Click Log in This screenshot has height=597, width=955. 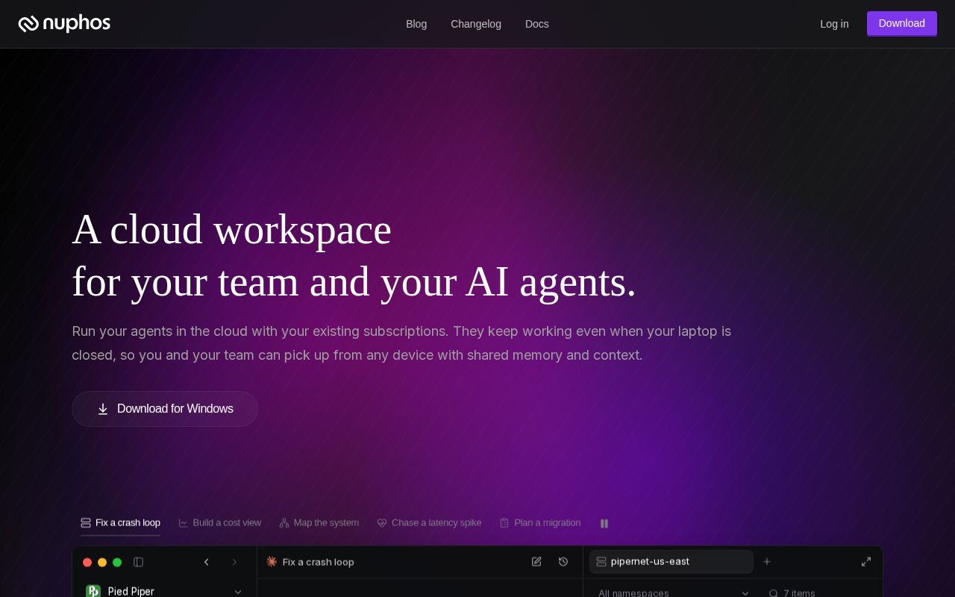[x=834, y=24]
